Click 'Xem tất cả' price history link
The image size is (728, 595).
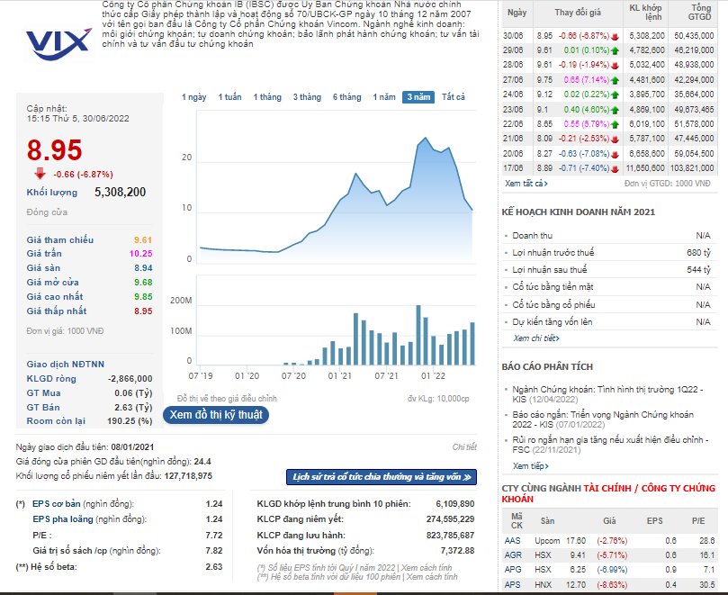[x=526, y=184]
